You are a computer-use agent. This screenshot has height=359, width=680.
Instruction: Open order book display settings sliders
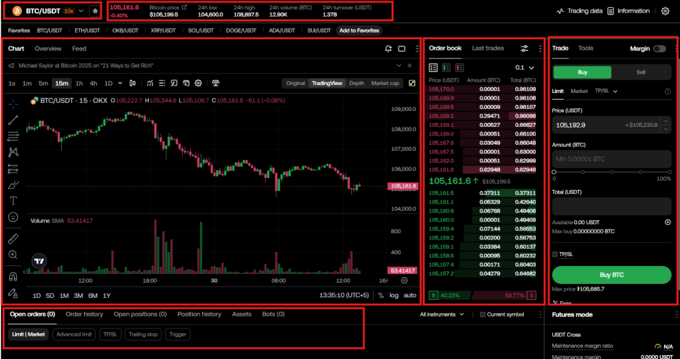coord(525,48)
